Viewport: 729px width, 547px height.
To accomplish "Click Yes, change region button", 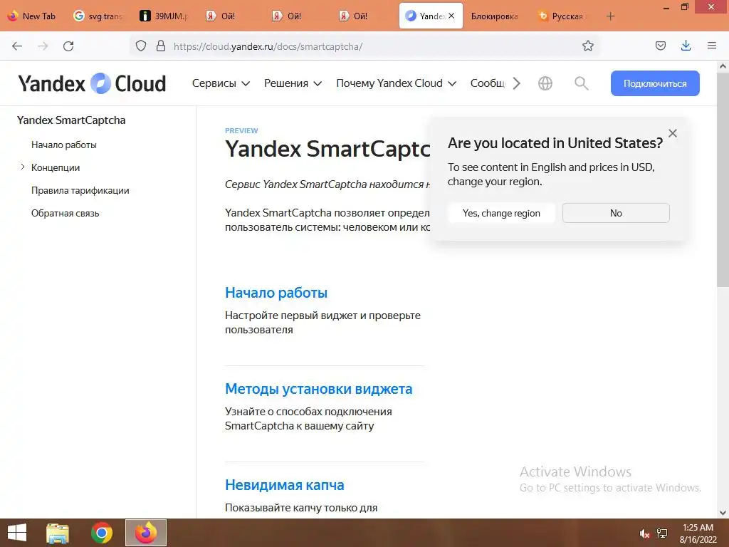I will point(501,213).
